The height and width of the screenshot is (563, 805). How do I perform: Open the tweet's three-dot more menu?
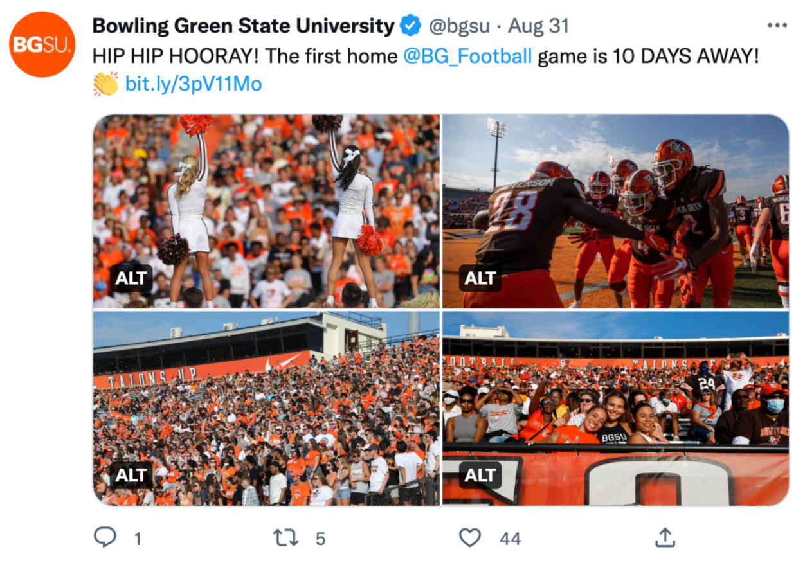pyautogui.click(x=777, y=26)
